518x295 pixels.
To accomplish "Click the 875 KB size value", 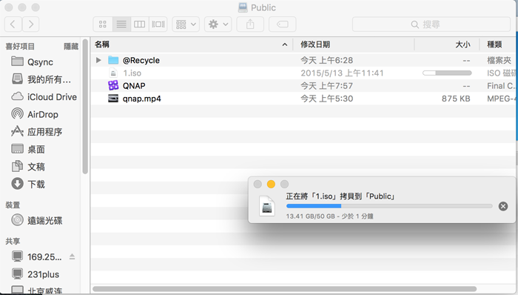I will pos(456,99).
